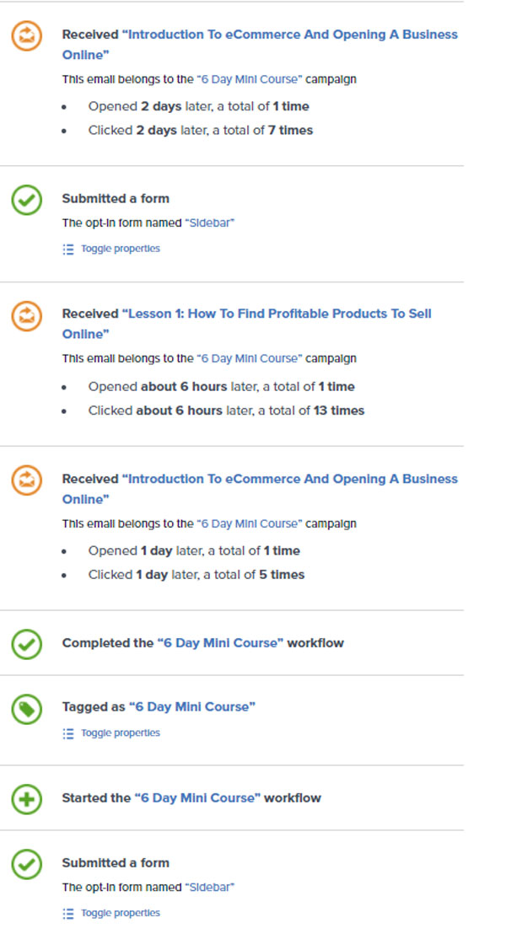
Task: Open the 6 Day Mini Course link in Completed workflow
Action: (220, 643)
